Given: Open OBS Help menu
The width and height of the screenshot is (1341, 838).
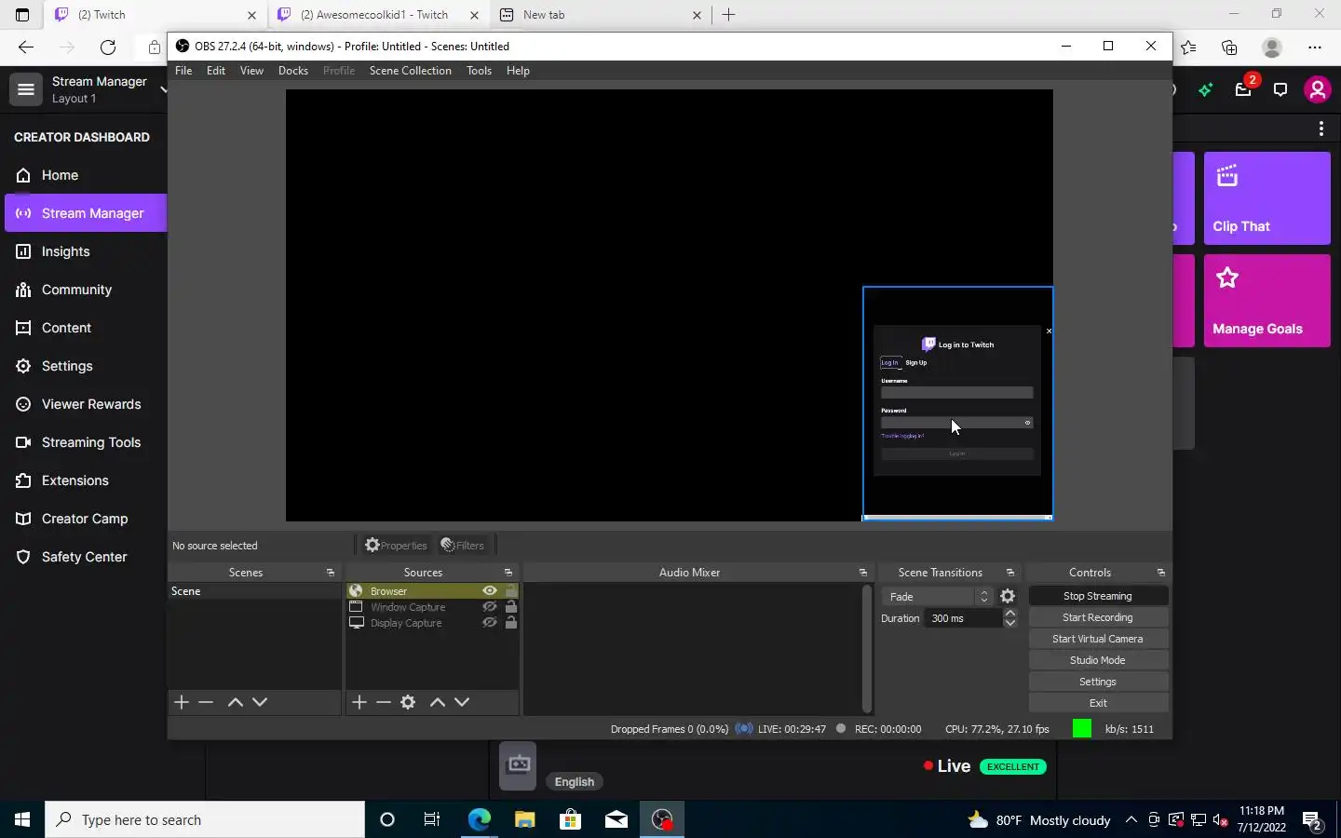Looking at the screenshot, I should (x=518, y=71).
